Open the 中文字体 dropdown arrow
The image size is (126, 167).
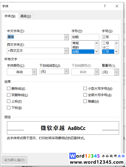pyautogui.click(x=67, y=37)
